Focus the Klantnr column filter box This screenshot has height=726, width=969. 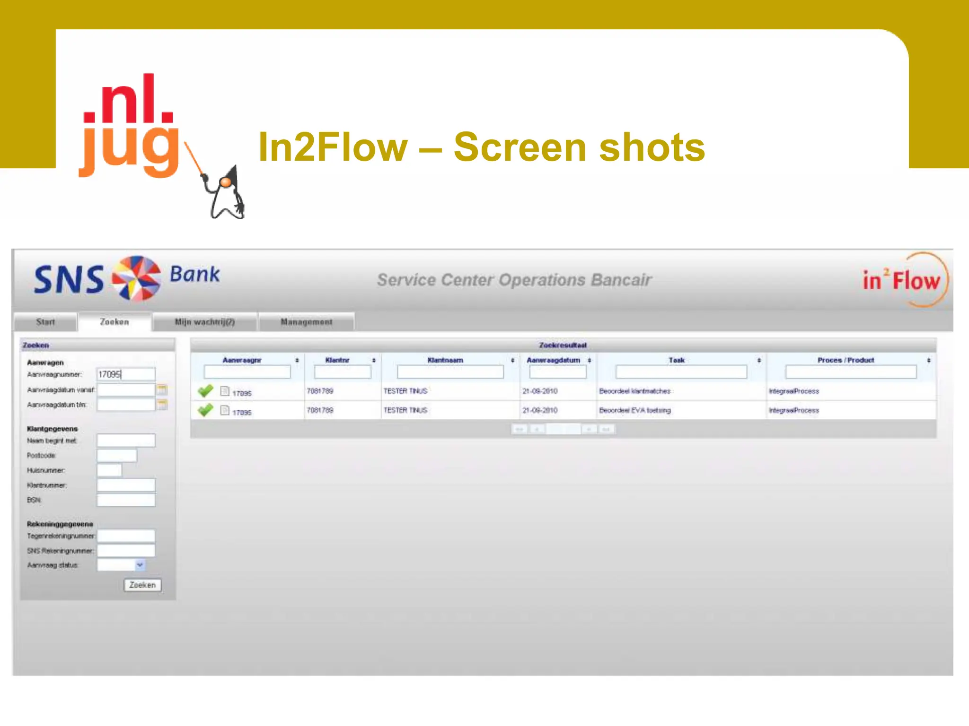(343, 372)
